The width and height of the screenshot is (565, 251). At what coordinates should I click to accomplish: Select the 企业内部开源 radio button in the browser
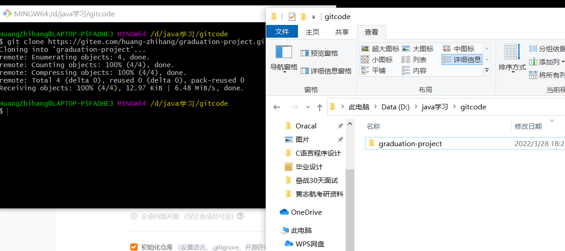(x=134, y=217)
